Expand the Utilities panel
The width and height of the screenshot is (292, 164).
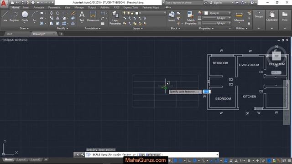click(242, 28)
